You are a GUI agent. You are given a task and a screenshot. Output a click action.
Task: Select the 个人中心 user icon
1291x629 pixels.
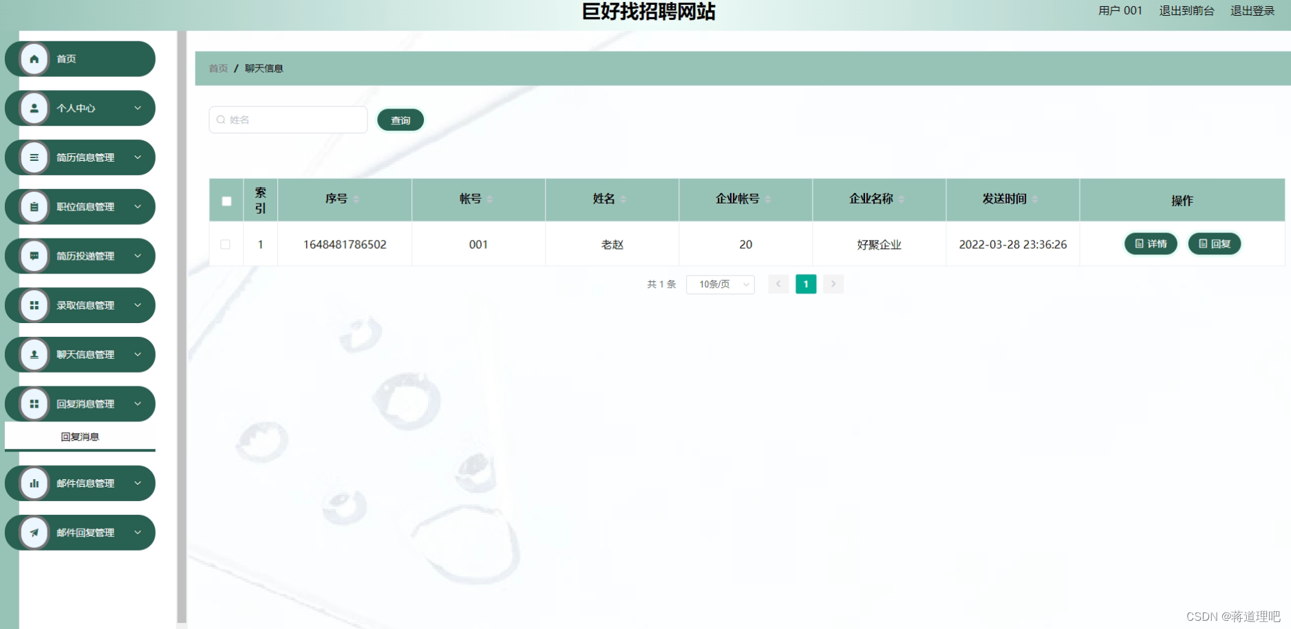tap(34, 108)
